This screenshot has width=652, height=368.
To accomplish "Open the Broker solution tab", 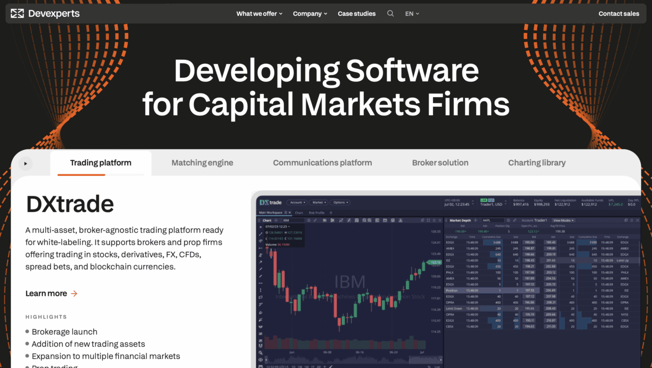I will [440, 163].
